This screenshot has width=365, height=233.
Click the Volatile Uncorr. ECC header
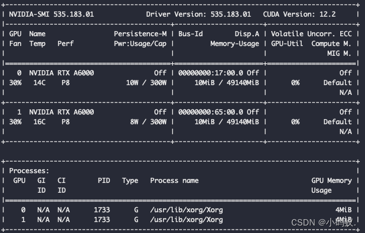311,34
